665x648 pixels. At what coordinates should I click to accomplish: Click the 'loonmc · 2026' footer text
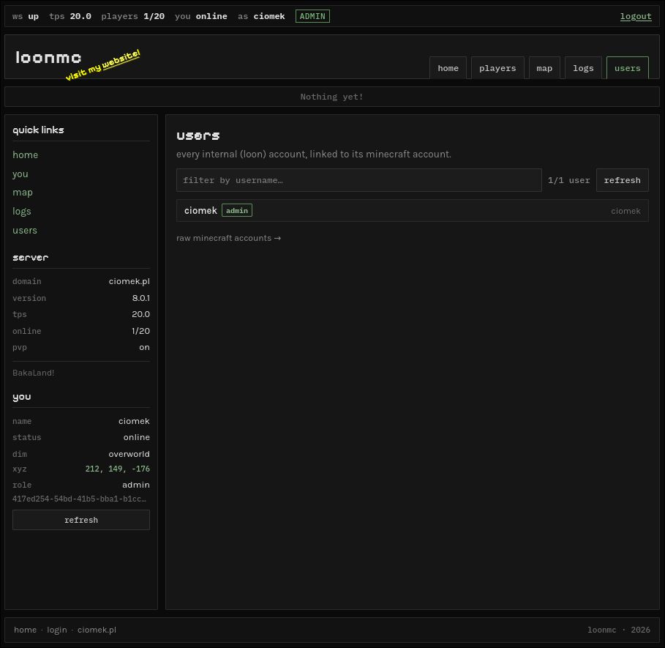619,630
